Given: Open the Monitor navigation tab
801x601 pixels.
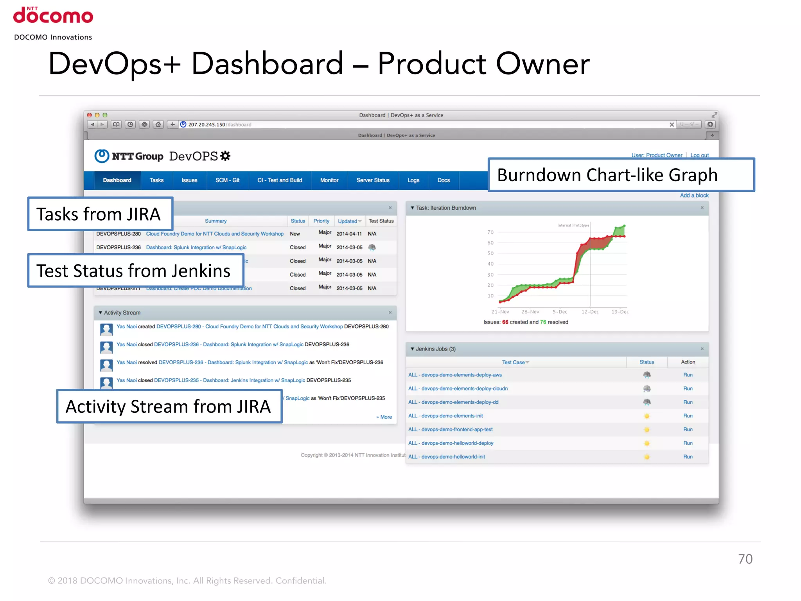Looking at the screenshot, I should 329,180.
